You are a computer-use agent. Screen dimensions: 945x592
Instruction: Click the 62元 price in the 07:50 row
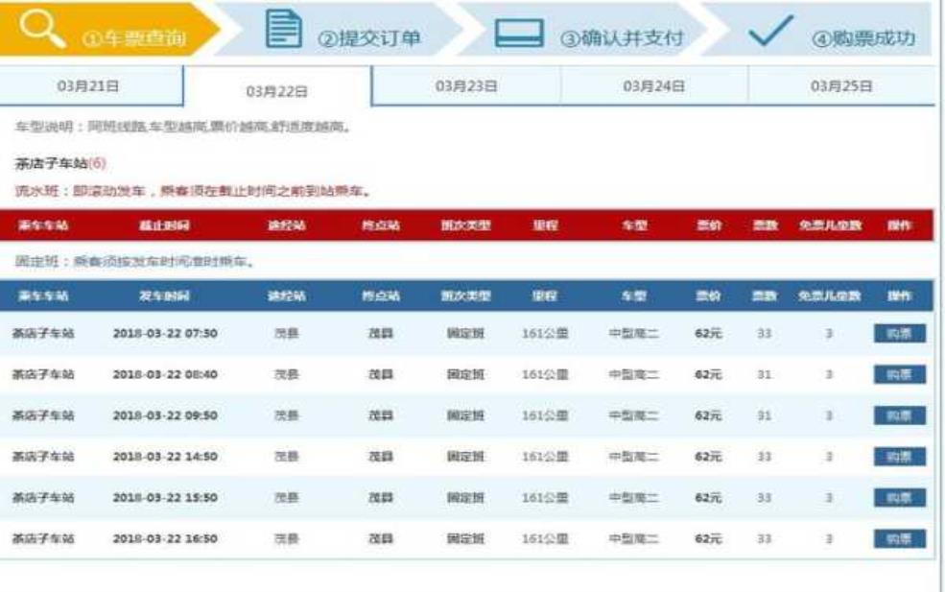click(708, 333)
